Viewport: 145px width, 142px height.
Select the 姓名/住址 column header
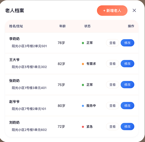click(x=16, y=26)
